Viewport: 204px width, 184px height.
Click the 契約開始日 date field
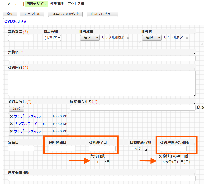coord(62,149)
